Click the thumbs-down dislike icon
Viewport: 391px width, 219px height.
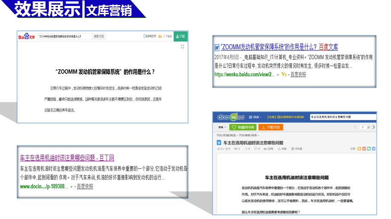[227, 149]
